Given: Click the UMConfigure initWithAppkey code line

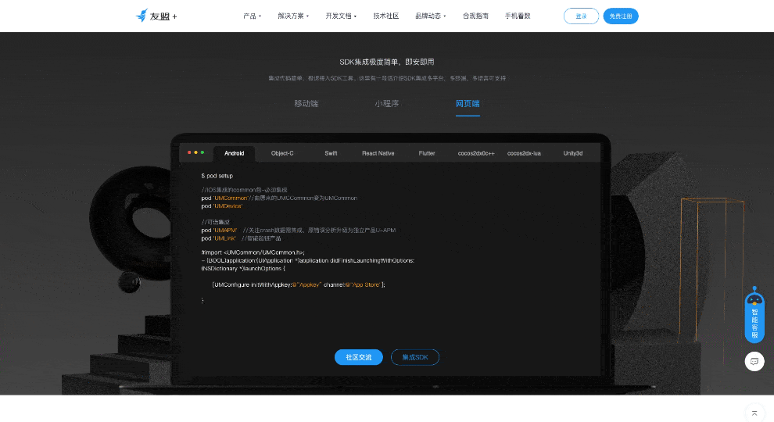Looking at the screenshot, I should coord(299,284).
